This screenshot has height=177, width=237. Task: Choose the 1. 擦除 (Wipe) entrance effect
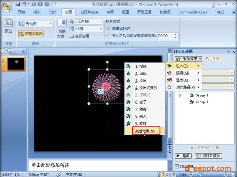tap(145, 66)
